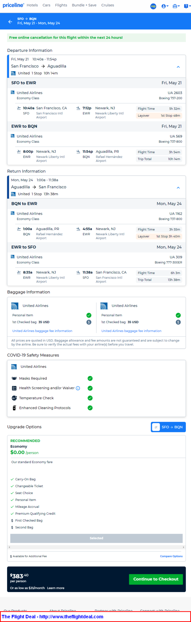Click the masks icon beside Masks Required
Image resolution: width=191 pixels, height=622 pixels.
(x=14, y=378)
